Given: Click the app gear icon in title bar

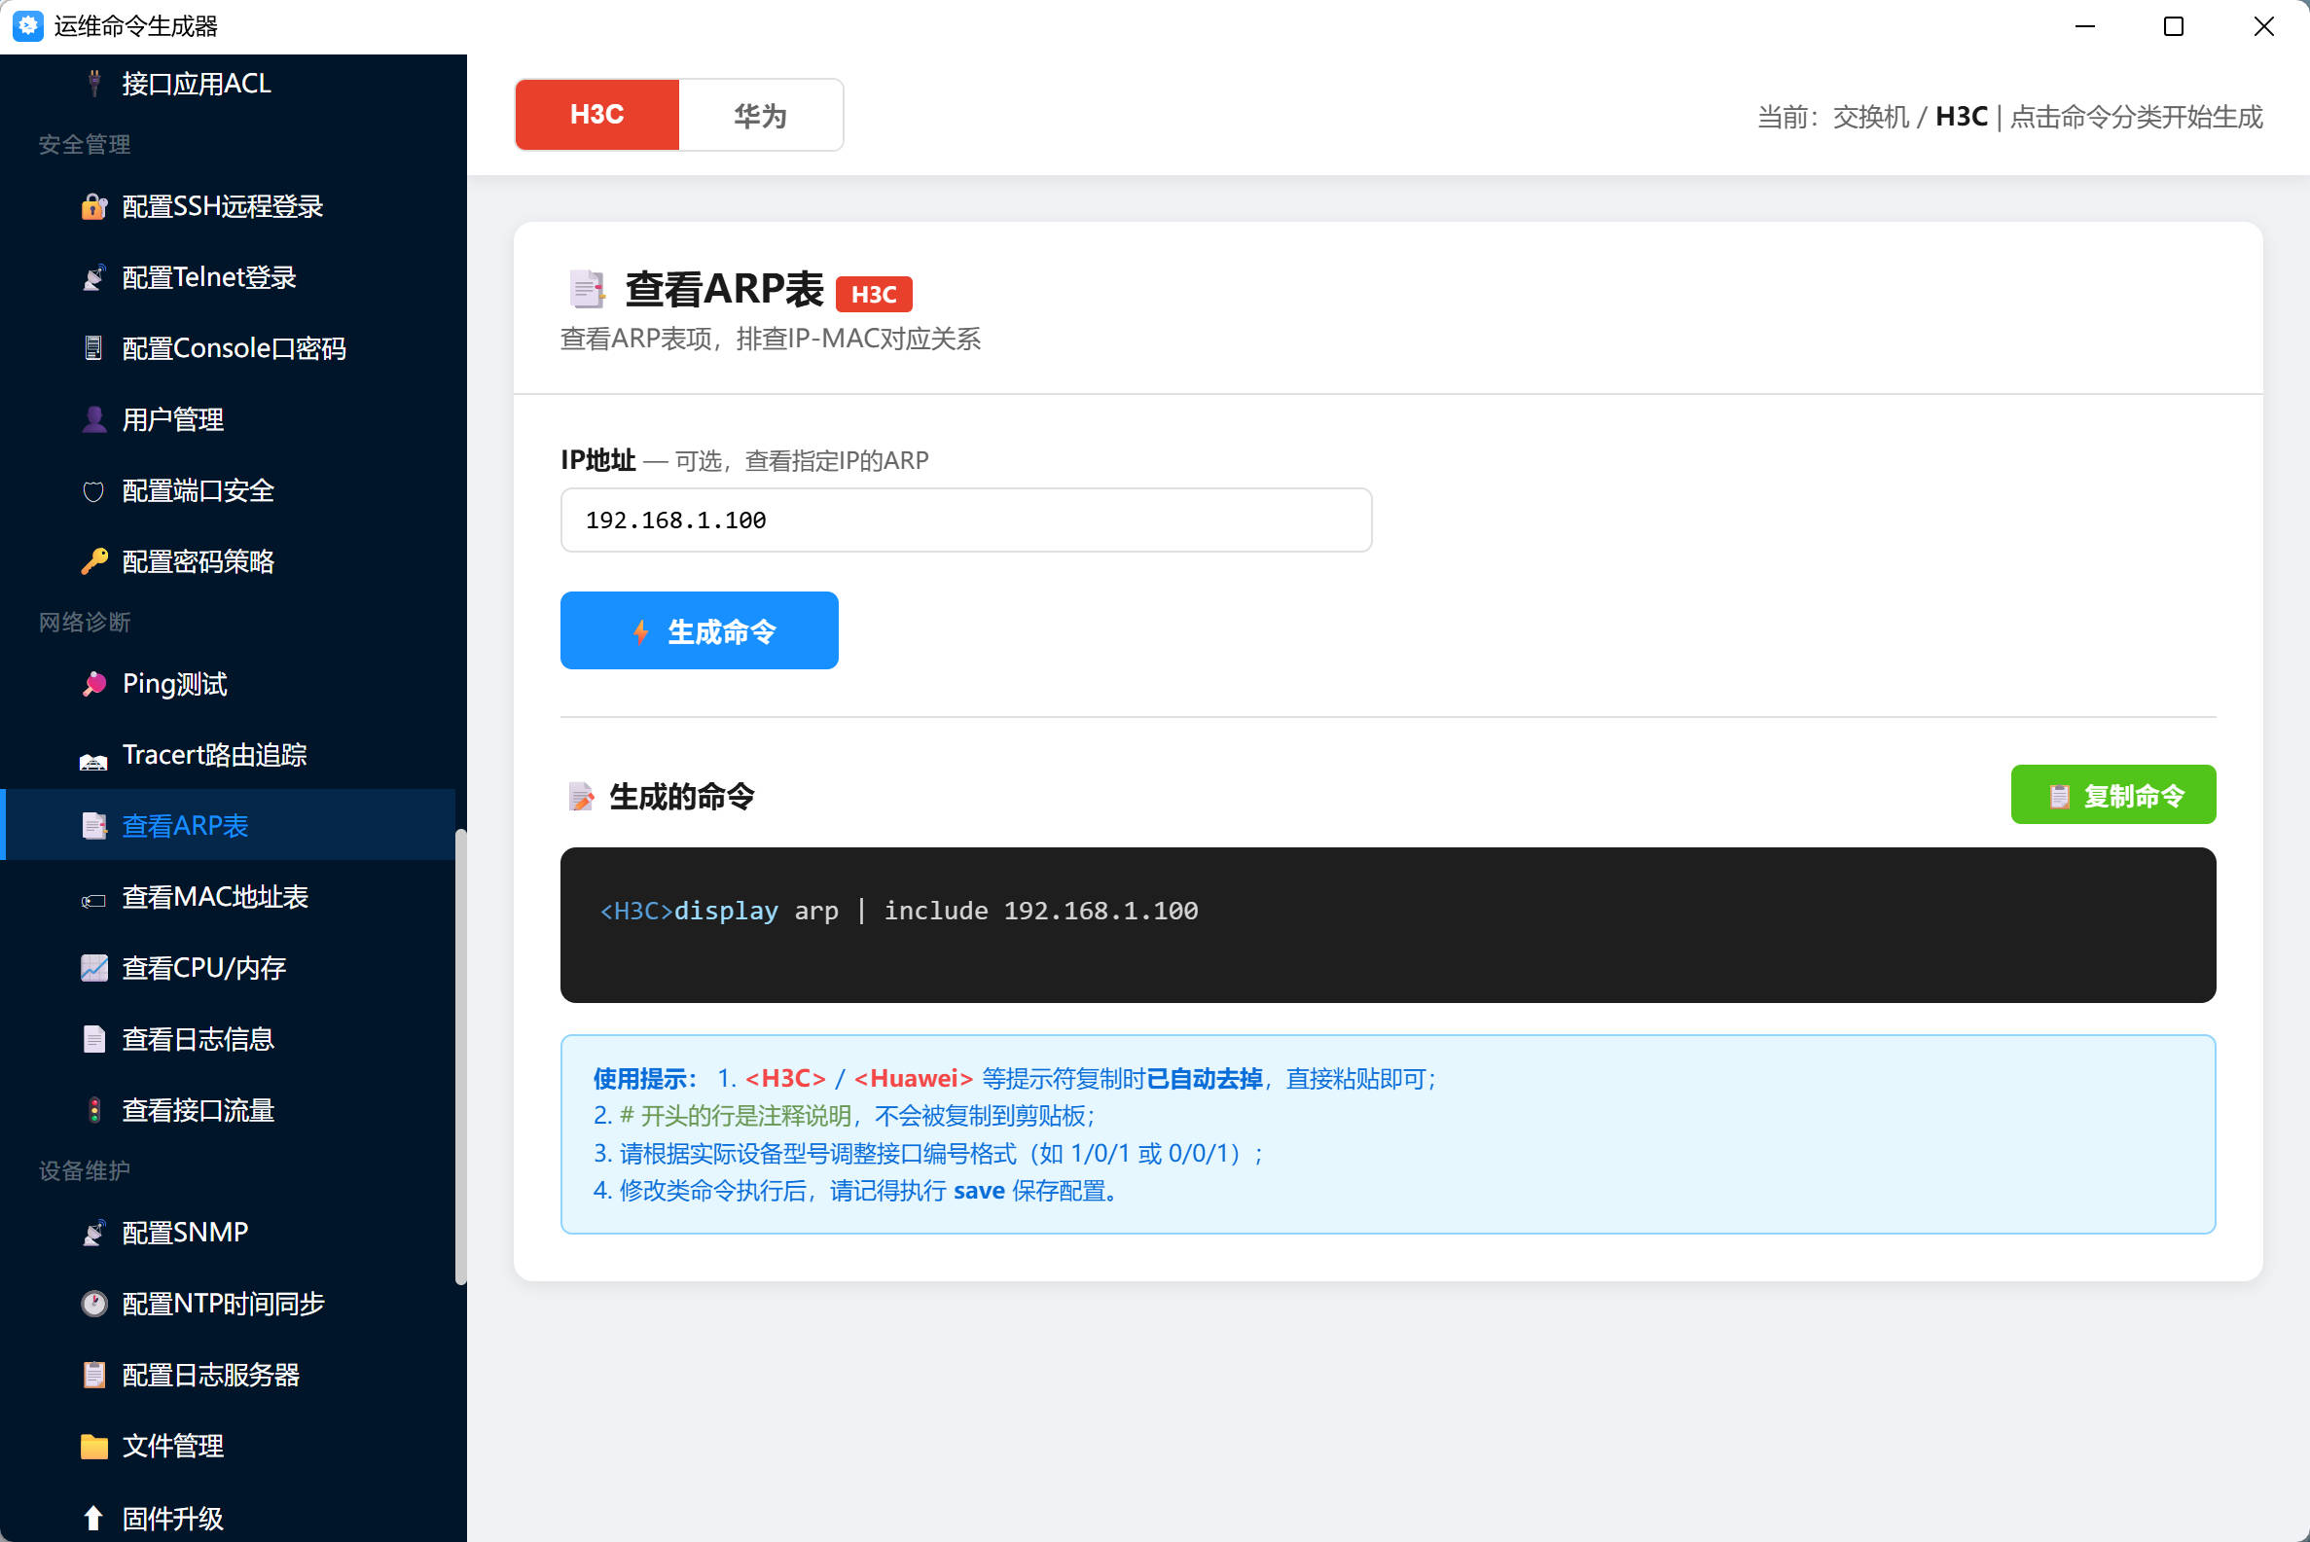Looking at the screenshot, I should (27, 26).
